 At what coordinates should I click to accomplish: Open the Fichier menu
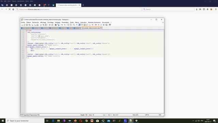point(23,23)
